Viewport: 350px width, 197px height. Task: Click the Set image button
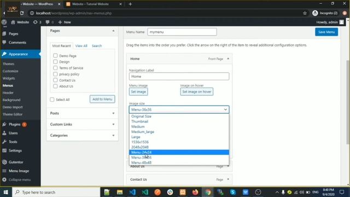coord(138,92)
